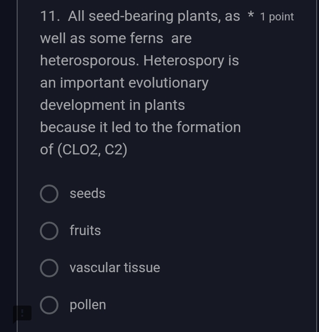
Task: Mark the "pollen" radio button
Action: coord(49,305)
